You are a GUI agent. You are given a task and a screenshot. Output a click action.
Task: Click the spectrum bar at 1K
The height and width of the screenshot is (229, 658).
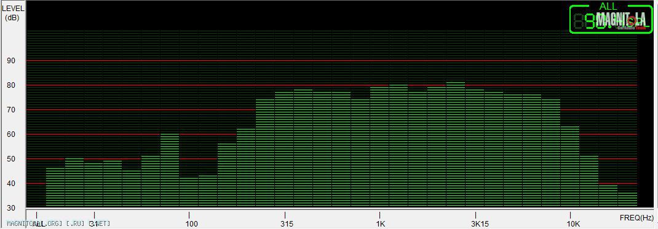click(x=379, y=147)
